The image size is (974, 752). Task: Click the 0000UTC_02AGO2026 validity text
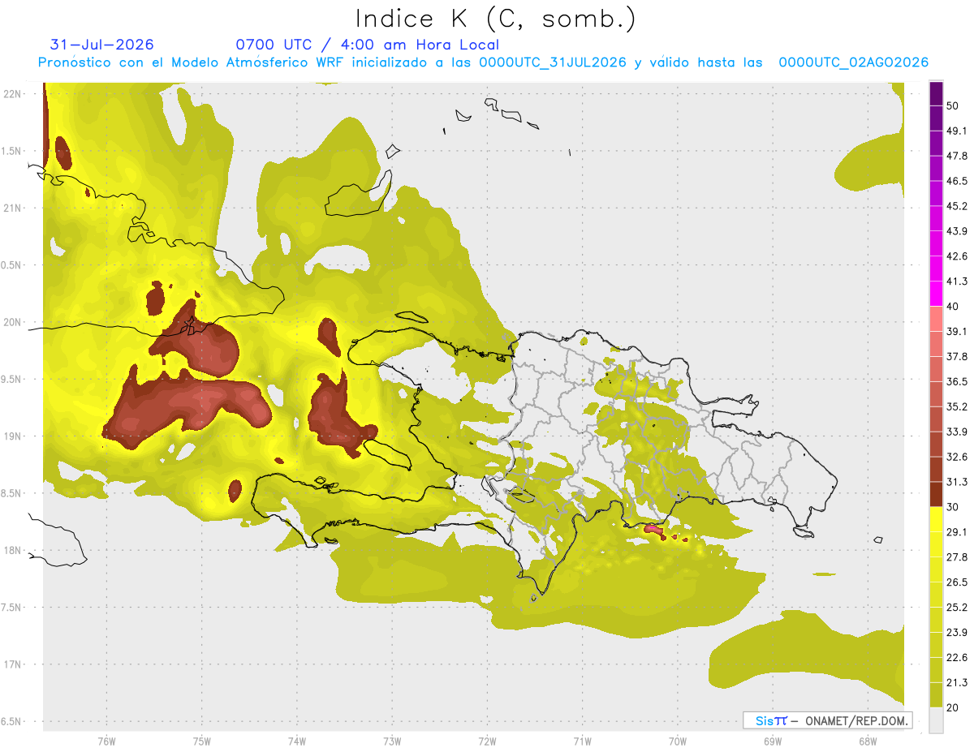point(854,62)
